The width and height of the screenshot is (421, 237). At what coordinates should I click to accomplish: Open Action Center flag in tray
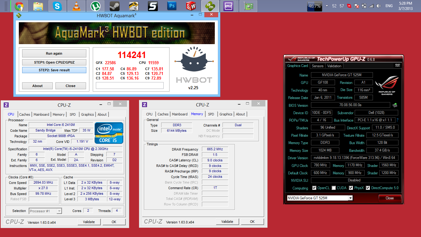pos(357,6)
